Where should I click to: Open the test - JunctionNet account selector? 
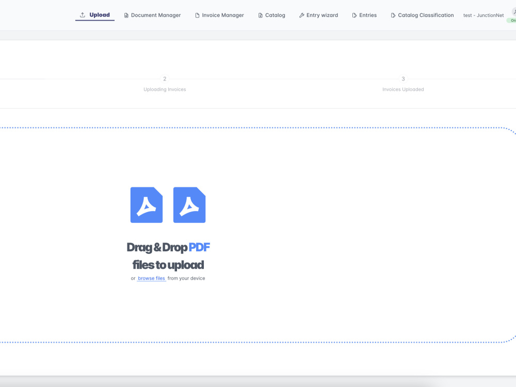pyautogui.click(x=483, y=15)
